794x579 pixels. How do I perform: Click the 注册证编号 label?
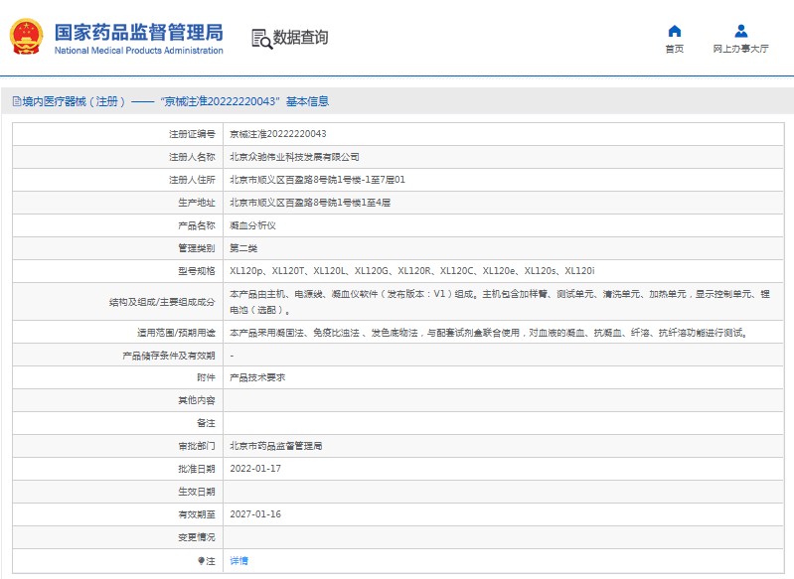coord(192,134)
